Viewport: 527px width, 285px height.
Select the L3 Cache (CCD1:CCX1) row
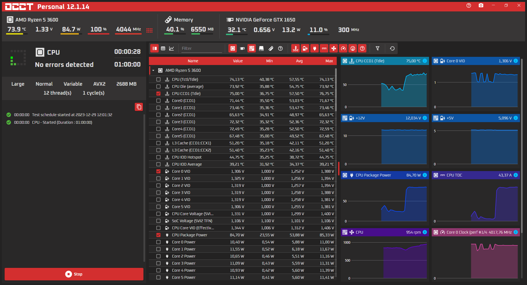242,143
